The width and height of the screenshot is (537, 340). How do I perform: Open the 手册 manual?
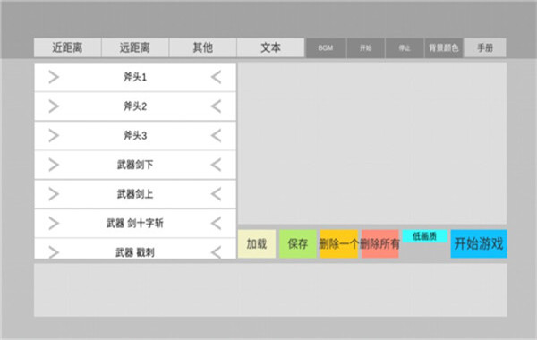click(485, 48)
